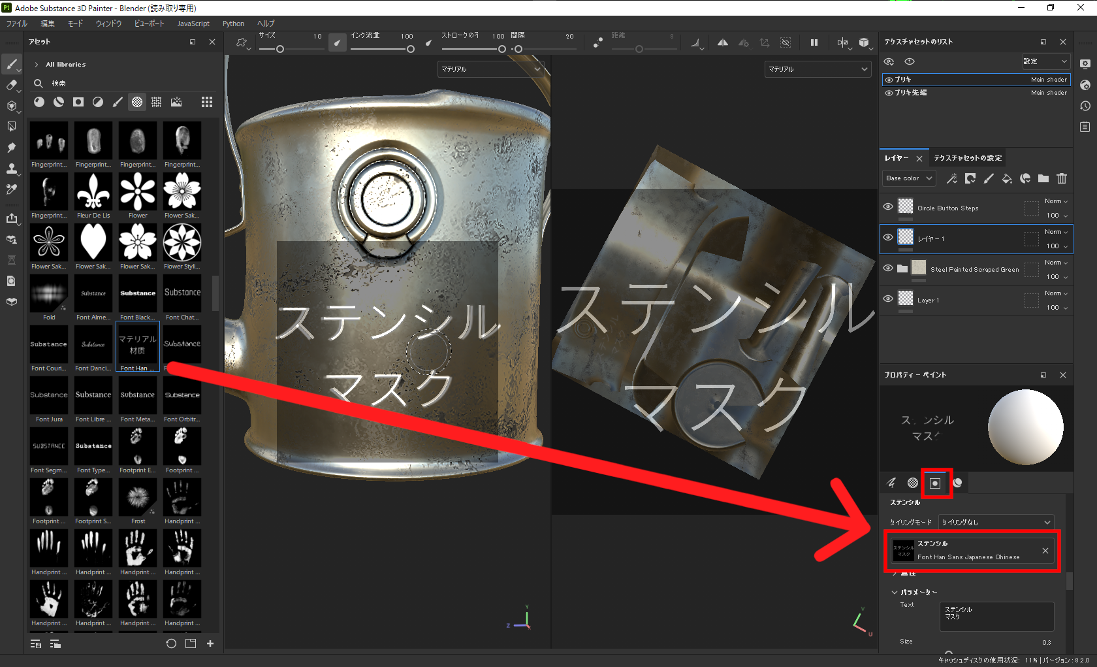Viewport: 1097px width, 667px height.
Task: Switch to the テクスチャセットの設定 tab
Action: point(968,157)
